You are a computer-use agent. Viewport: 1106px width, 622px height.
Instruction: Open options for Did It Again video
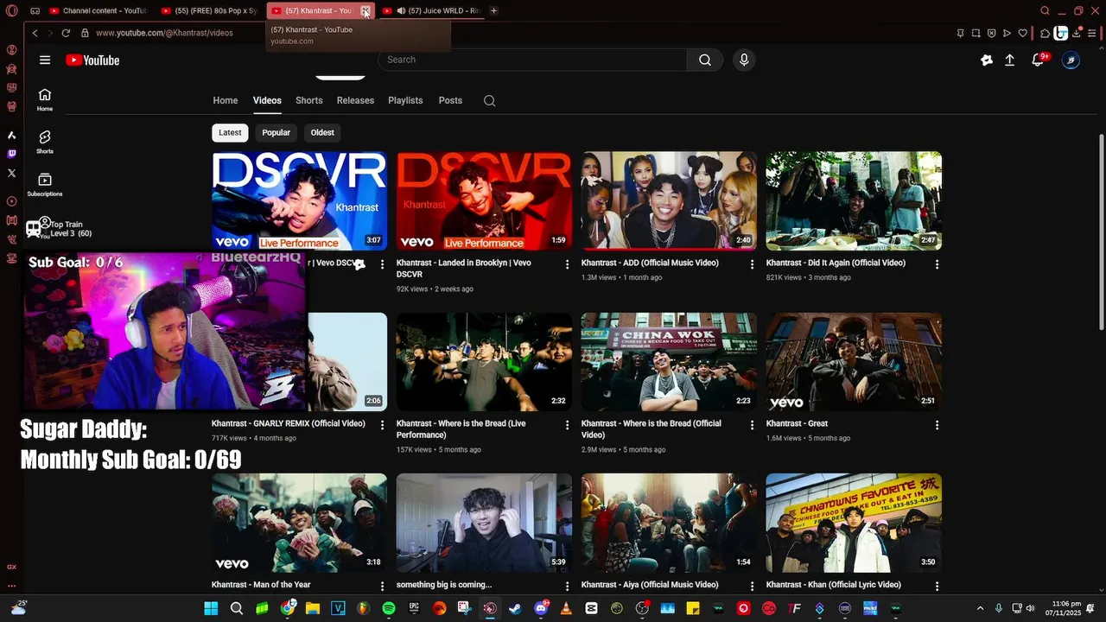pyautogui.click(x=937, y=264)
